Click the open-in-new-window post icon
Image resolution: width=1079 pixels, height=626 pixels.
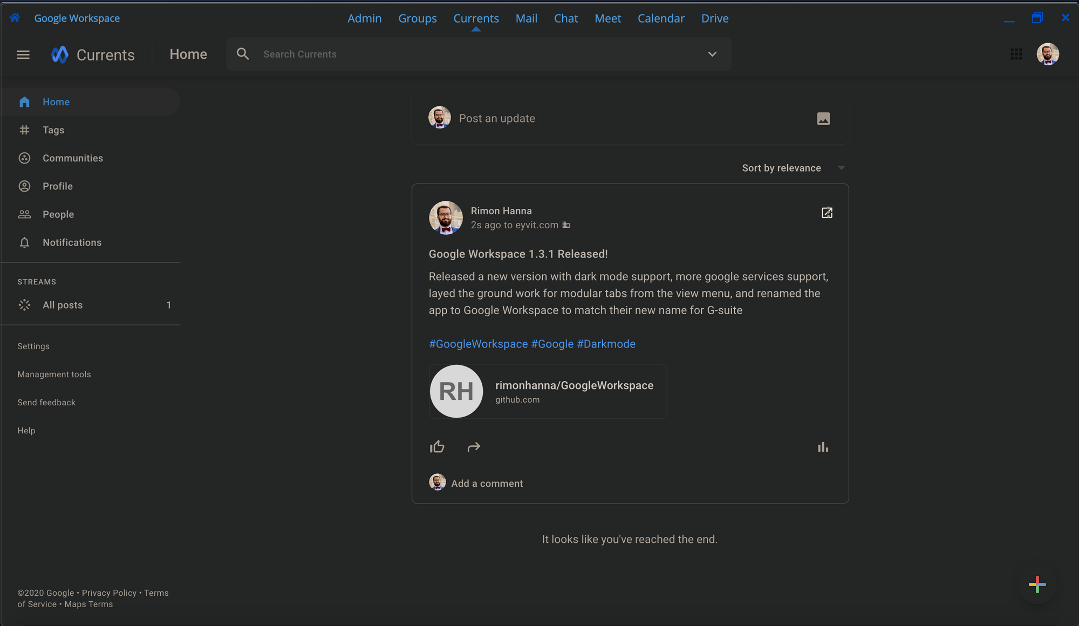click(x=827, y=213)
